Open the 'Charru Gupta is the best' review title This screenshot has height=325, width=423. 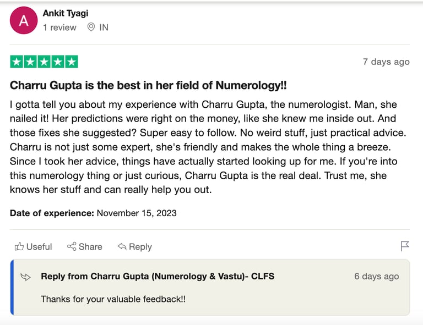[x=148, y=86]
